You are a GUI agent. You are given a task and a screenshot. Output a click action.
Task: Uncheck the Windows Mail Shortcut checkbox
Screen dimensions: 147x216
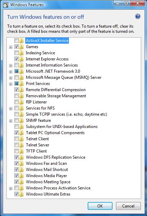16,169
